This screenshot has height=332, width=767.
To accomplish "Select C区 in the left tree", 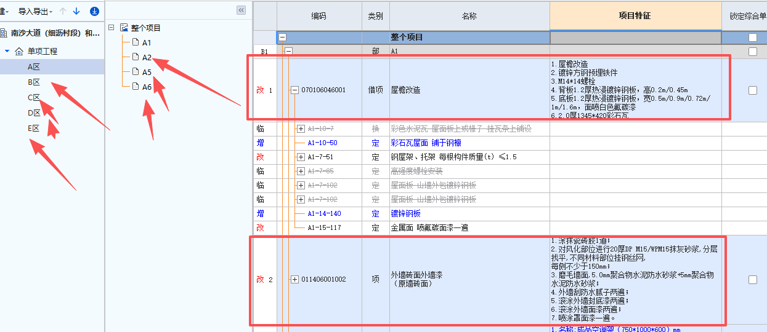I will click(x=33, y=97).
